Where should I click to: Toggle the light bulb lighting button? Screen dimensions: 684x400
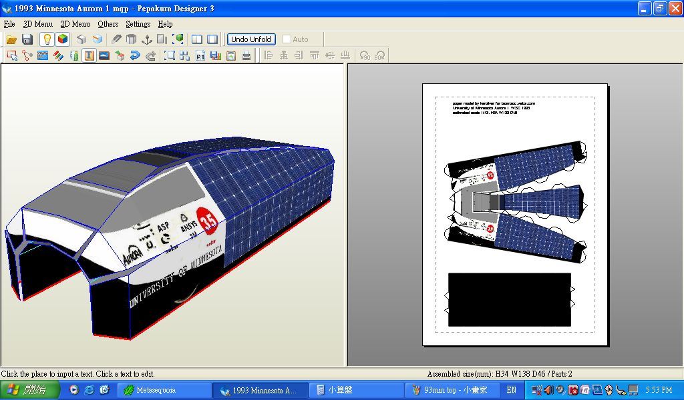click(x=47, y=39)
